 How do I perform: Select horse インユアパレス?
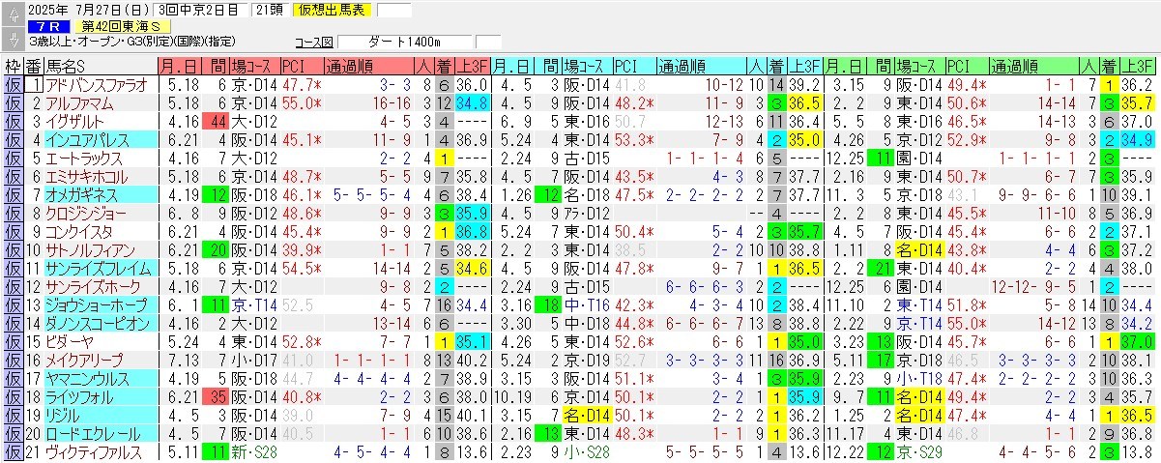[x=100, y=140]
